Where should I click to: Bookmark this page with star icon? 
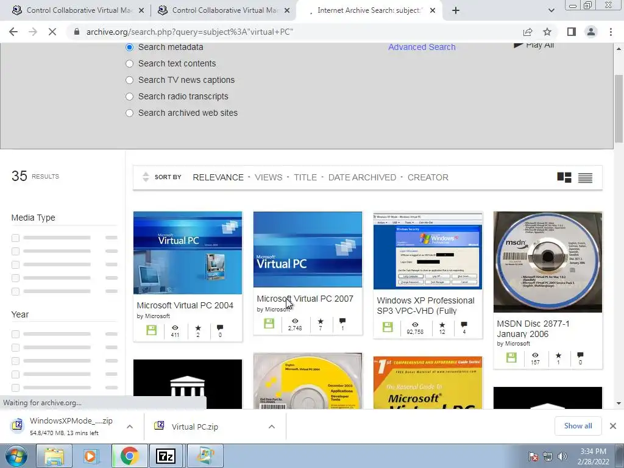click(x=547, y=32)
